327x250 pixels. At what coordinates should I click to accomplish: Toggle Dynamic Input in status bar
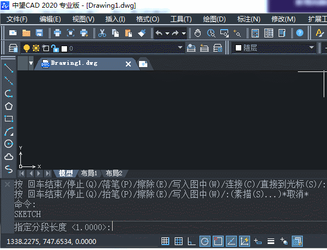coord(258,241)
